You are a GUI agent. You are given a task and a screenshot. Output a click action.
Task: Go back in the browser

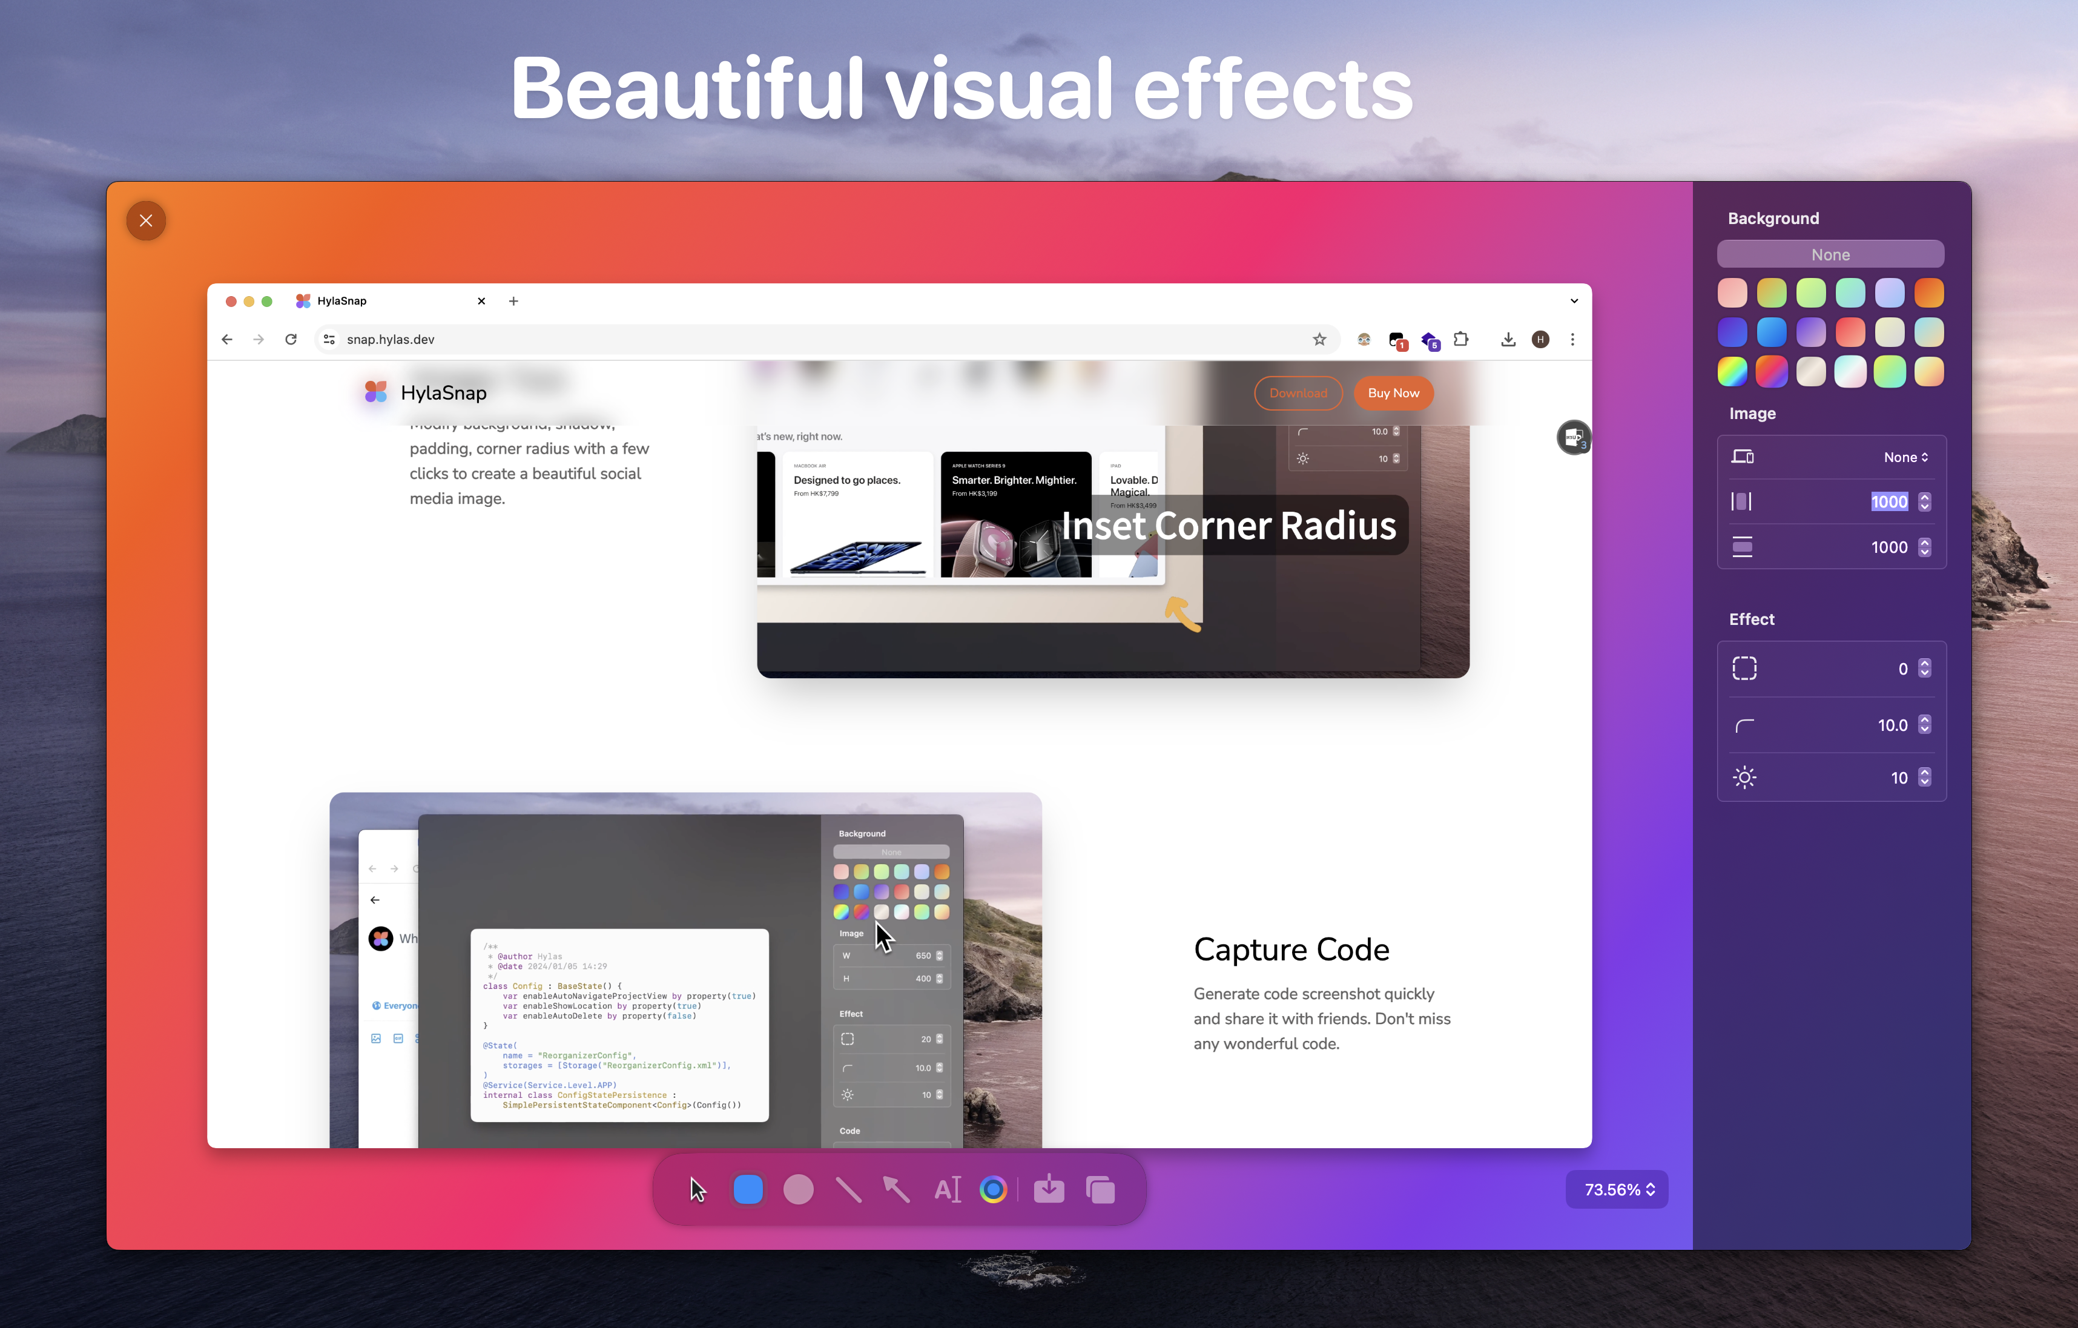227,339
